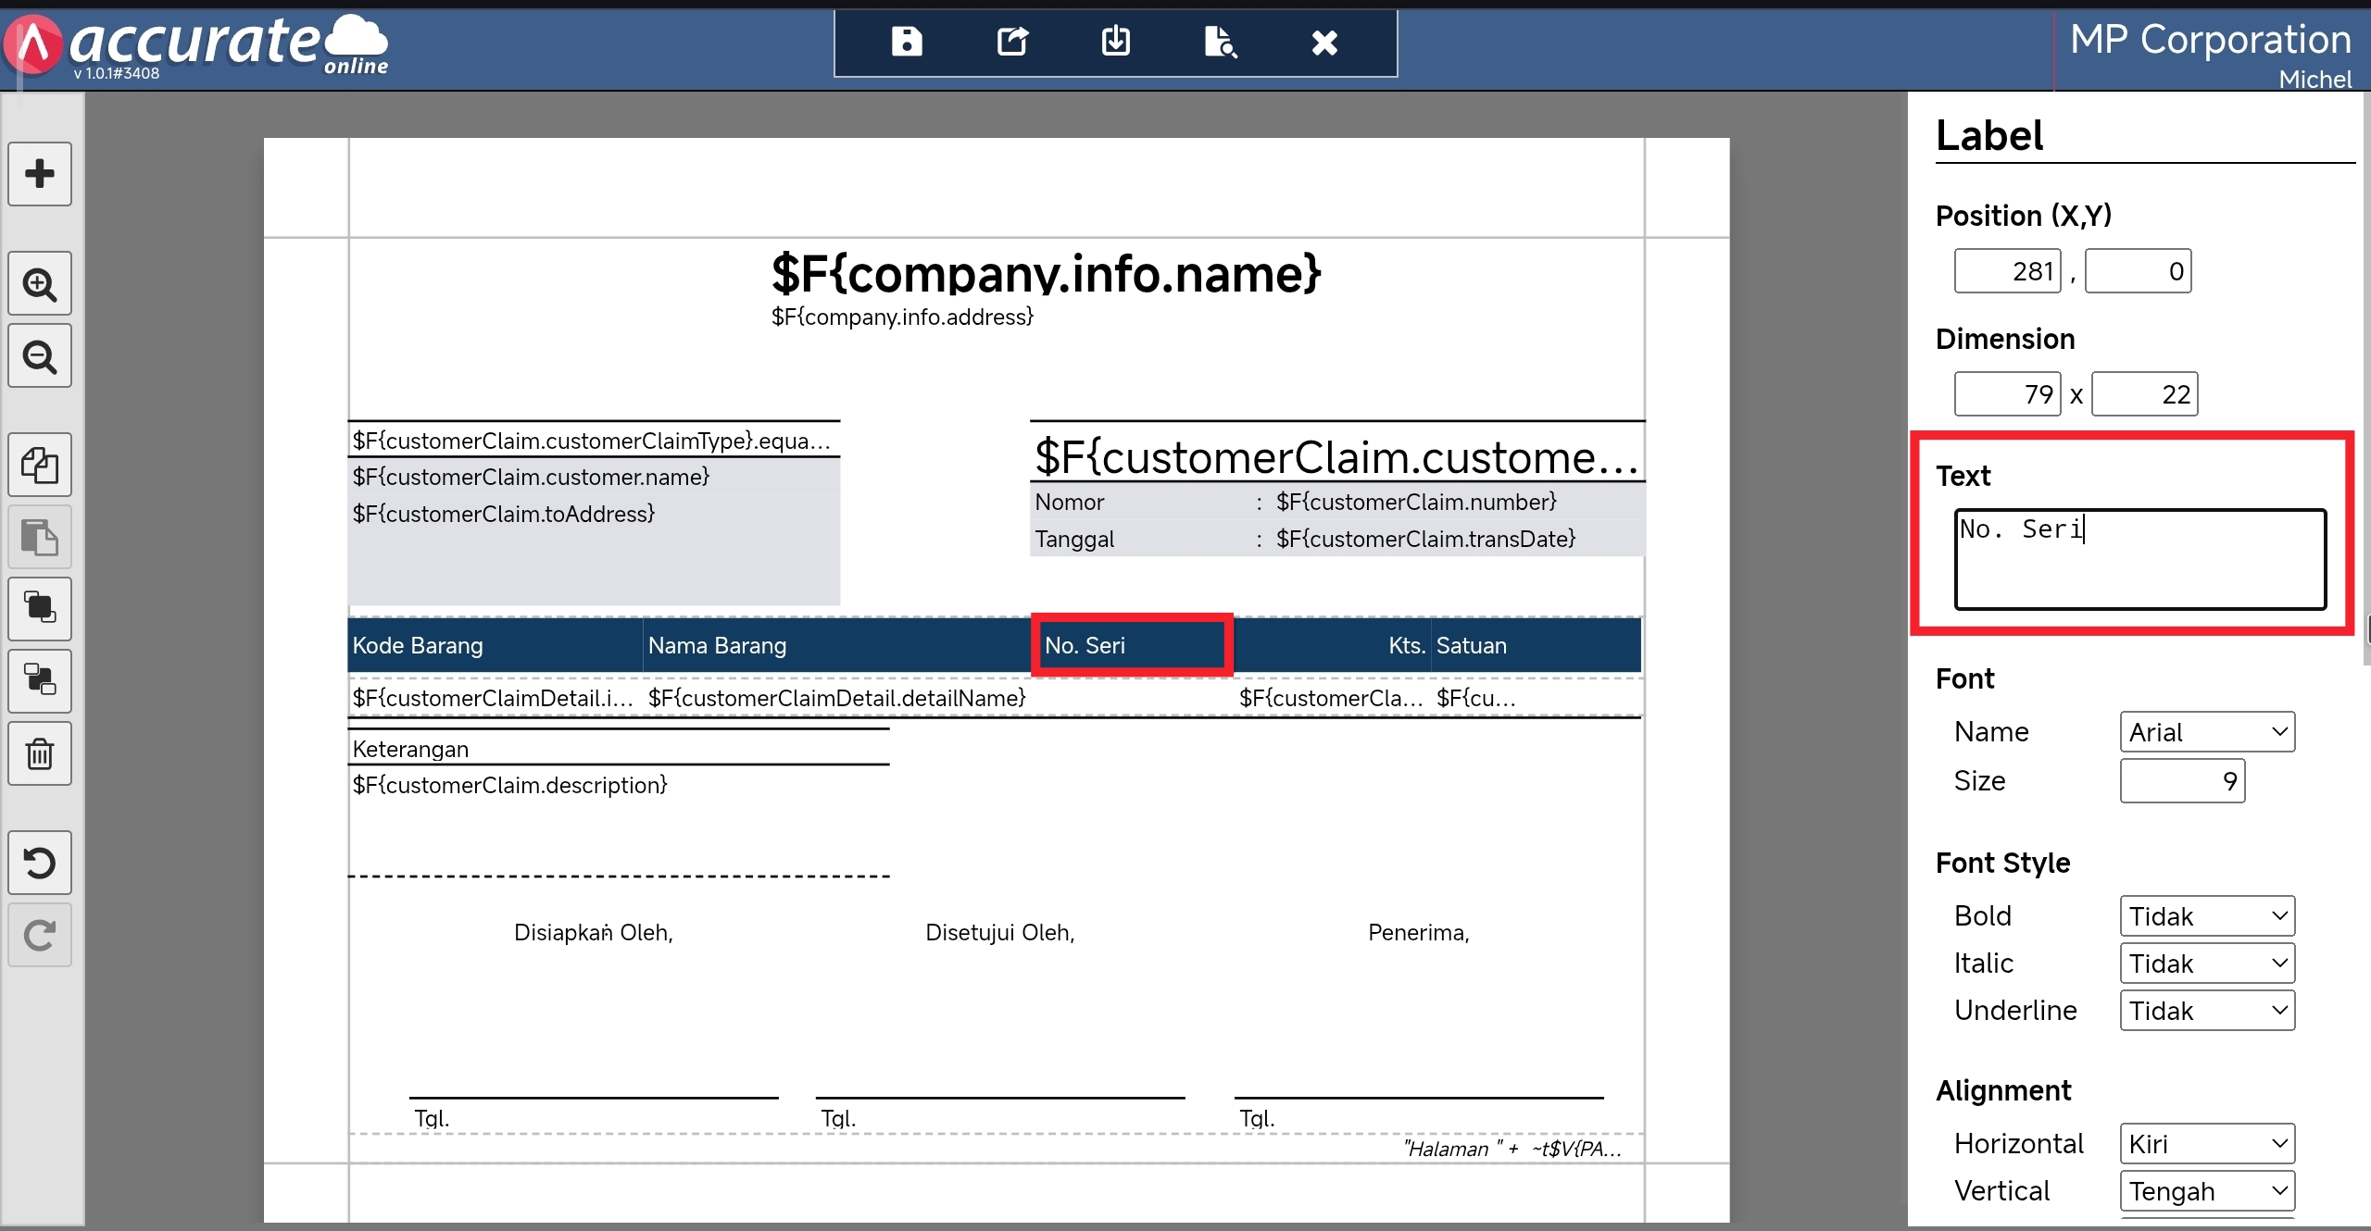The width and height of the screenshot is (2371, 1231).
Task: Click the plus add element button
Action: coord(40,174)
